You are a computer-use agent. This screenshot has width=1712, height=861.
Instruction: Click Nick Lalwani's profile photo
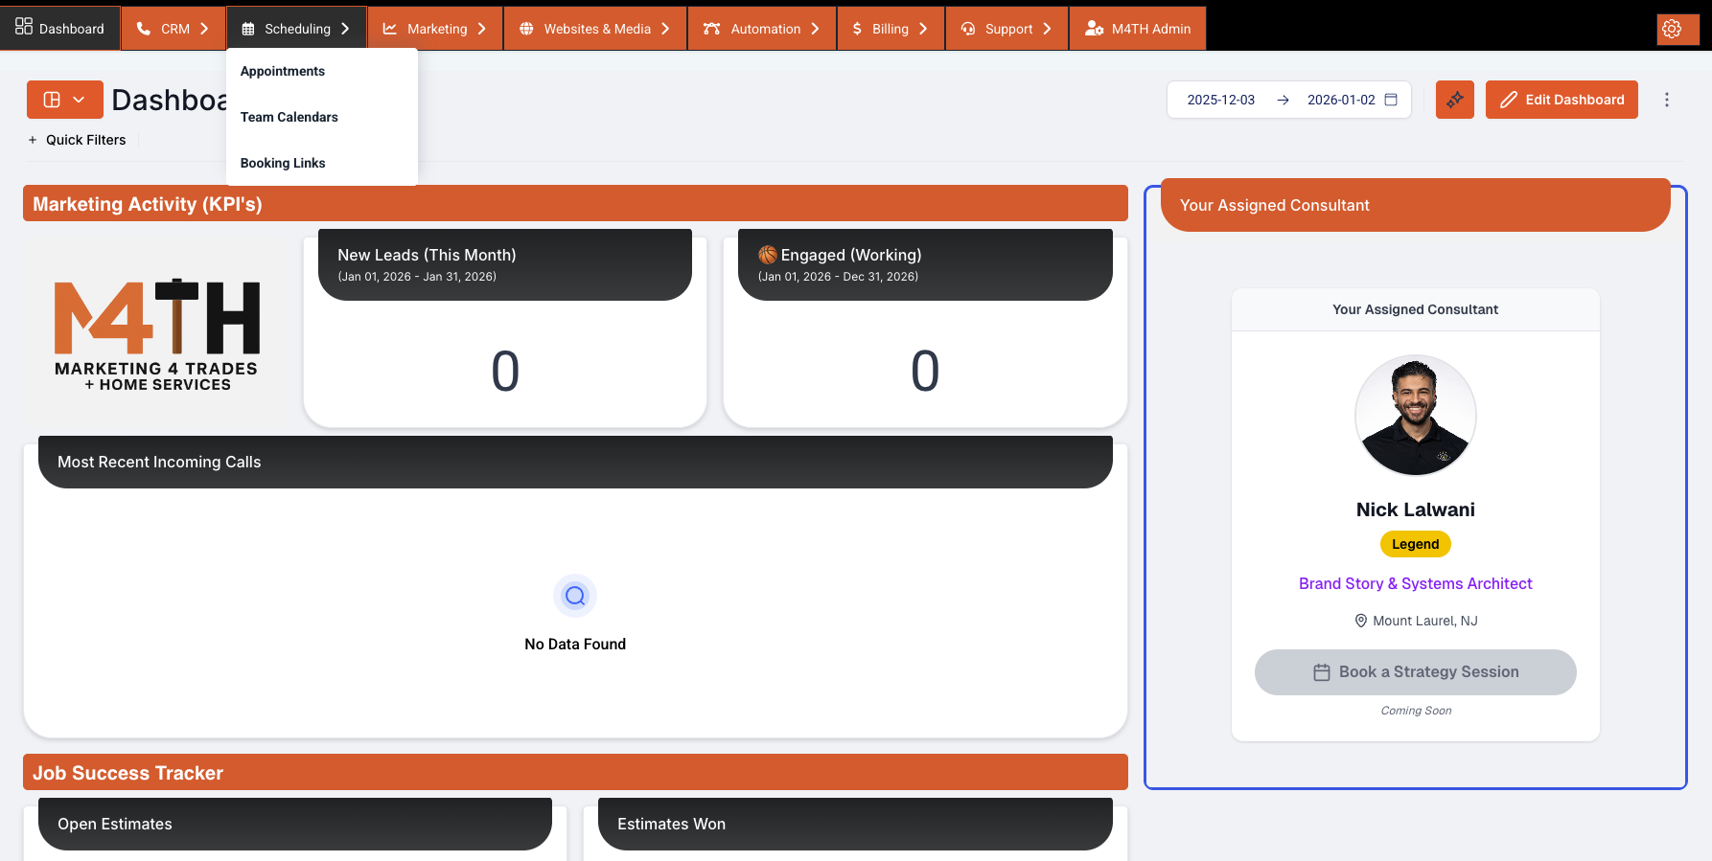1415,416
